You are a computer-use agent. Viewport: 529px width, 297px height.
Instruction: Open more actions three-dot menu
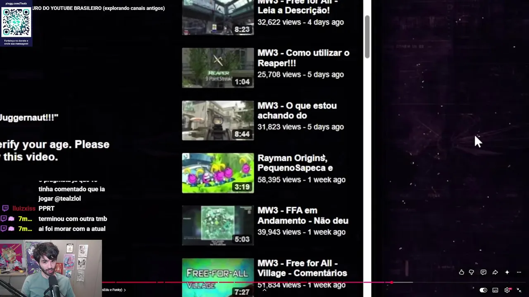coord(519,272)
